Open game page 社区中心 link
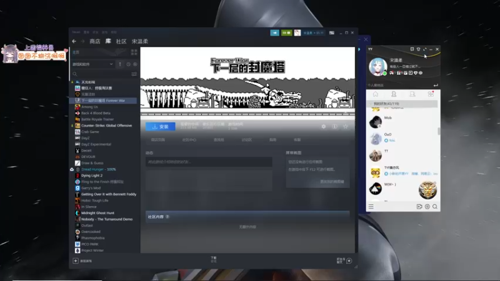Screen dimensions: 500x281 click(189, 140)
